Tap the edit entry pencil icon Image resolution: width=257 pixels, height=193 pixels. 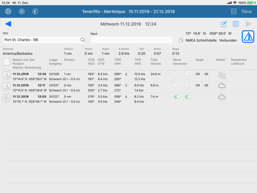pyautogui.click(x=224, y=24)
